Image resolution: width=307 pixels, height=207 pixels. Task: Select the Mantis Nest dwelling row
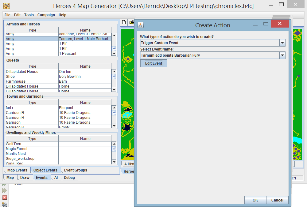point(59,154)
